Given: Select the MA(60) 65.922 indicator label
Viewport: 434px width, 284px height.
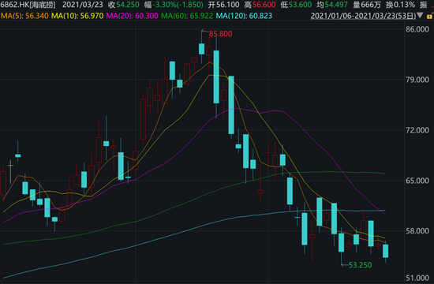Looking at the screenshot, I should [187, 16].
